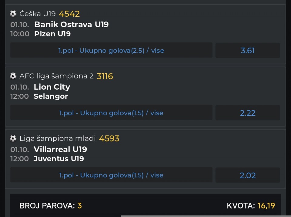The height and width of the screenshot is (217, 291).
Task: Tap the football icon by Liga šampiona mladi
Action: click(x=13, y=139)
